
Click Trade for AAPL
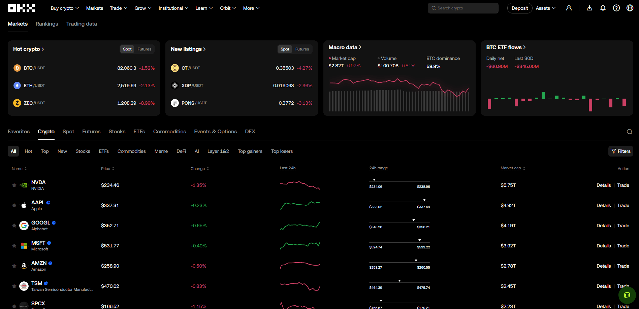(x=623, y=205)
